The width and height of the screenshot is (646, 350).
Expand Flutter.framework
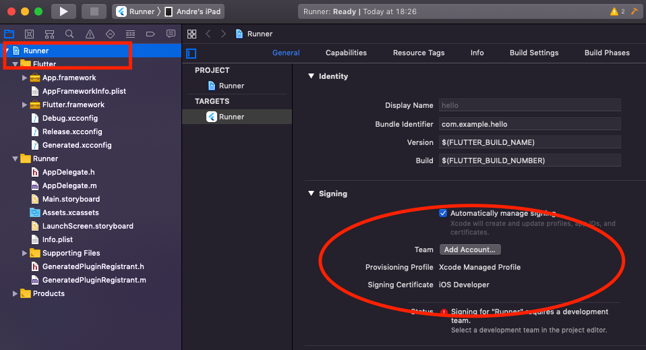point(24,105)
